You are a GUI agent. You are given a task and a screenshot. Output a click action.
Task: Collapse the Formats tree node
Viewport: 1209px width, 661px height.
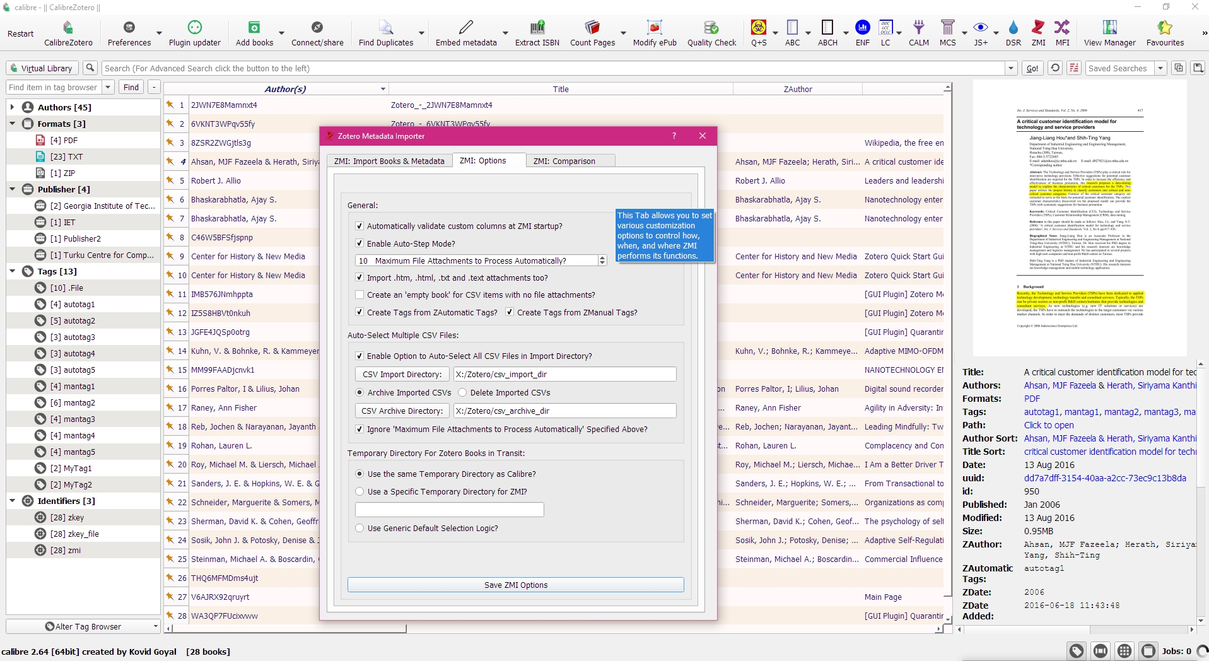coord(13,124)
